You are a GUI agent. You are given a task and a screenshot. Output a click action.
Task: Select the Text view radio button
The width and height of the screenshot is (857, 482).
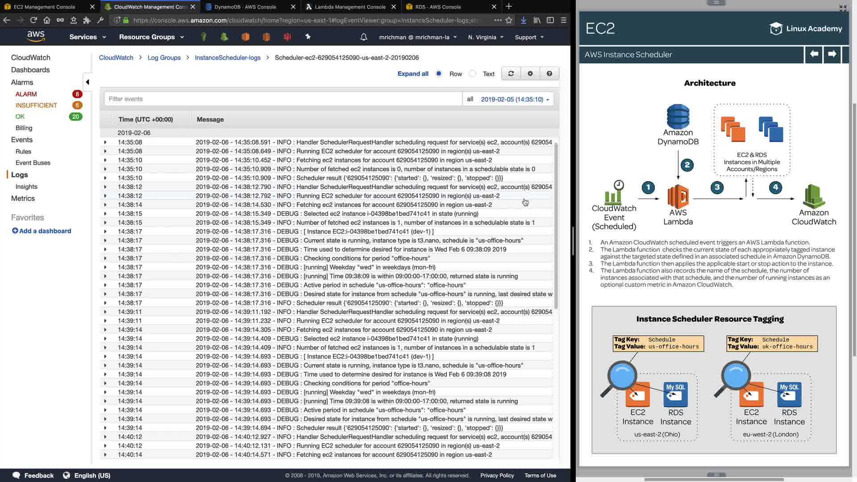(473, 74)
